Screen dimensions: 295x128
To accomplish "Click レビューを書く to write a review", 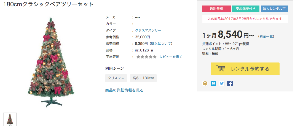I will coord(171,57).
